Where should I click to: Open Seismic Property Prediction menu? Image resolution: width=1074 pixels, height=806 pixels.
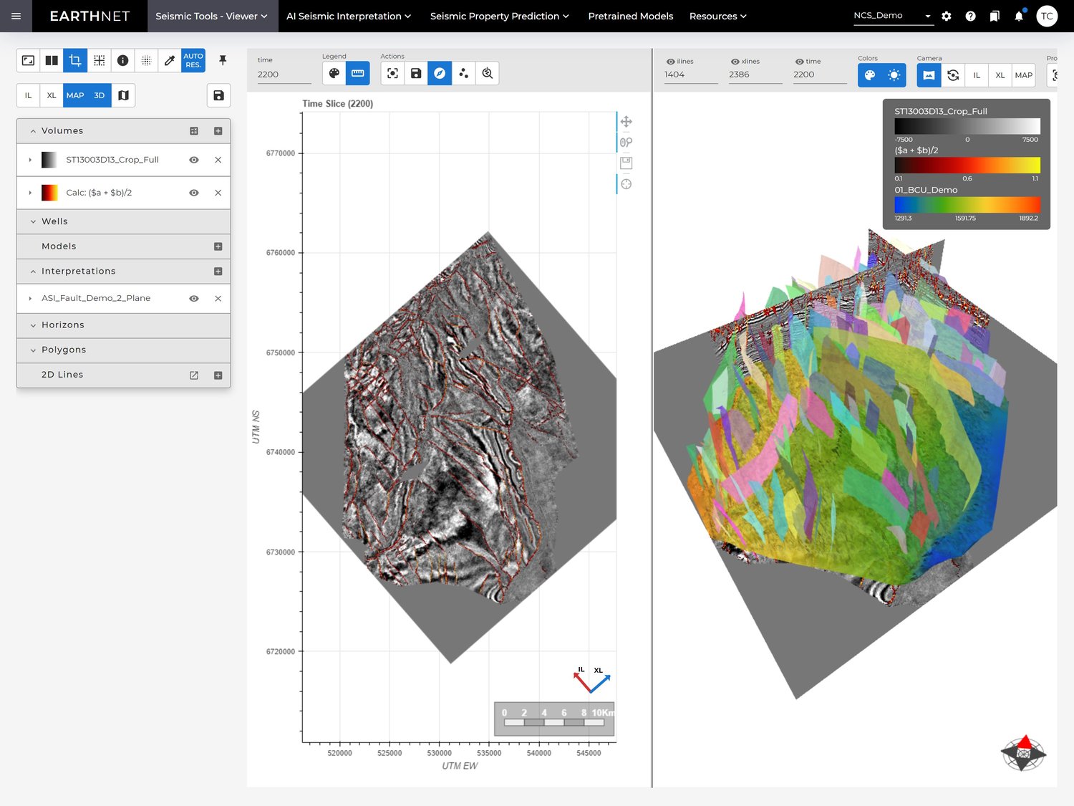pos(500,16)
